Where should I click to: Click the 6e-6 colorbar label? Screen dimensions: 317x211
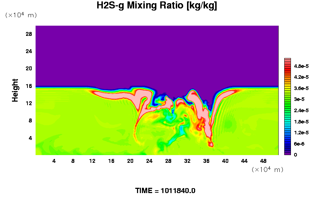pos(299,144)
